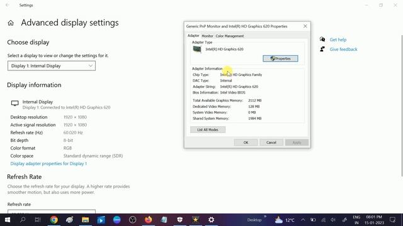
Task: Open the Movies & TV taskbar app
Action: [101, 220]
